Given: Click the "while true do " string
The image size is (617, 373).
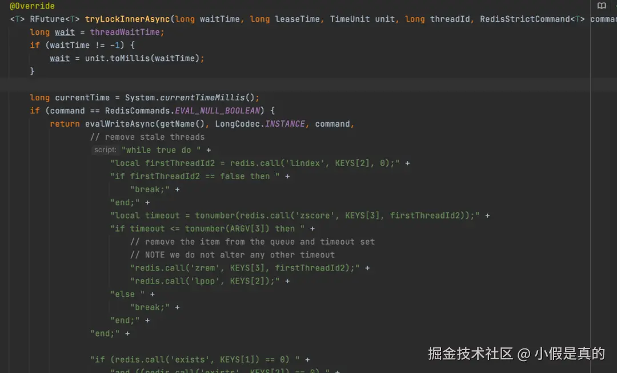Looking at the screenshot, I should point(161,150).
